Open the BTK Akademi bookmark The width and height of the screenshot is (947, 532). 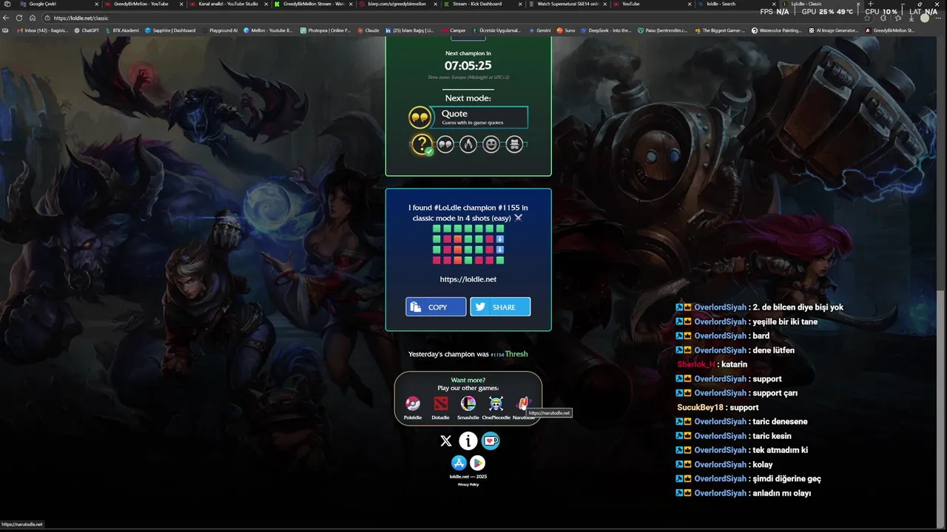coord(122,30)
